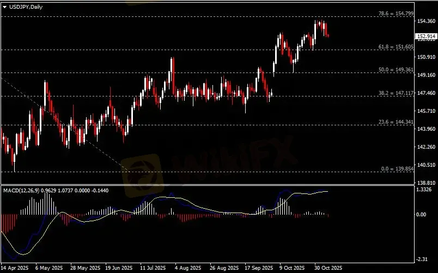The width and height of the screenshot is (438, 273).
Task: Click the 0.00 MACD zero-level label
Action: pos(423,215)
